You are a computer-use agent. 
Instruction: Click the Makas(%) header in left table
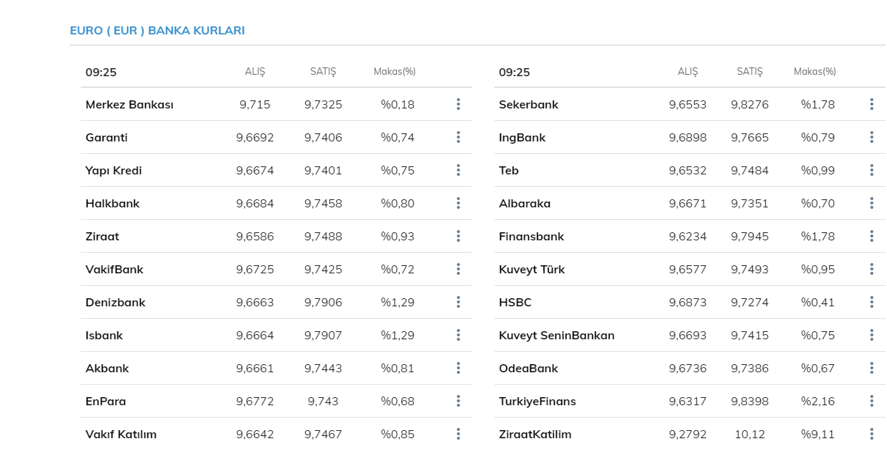click(x=394, y=72)
